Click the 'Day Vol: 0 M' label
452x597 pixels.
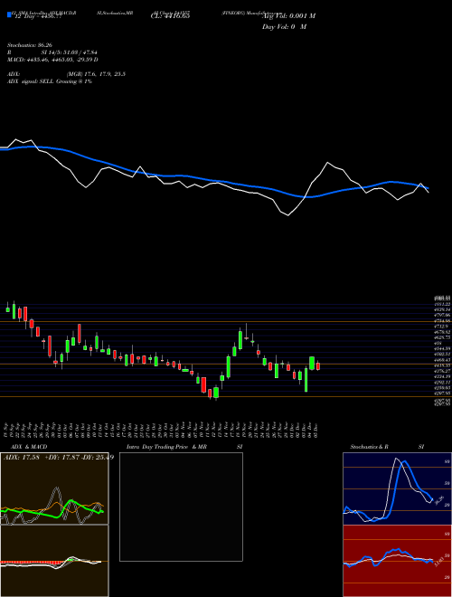284,26
